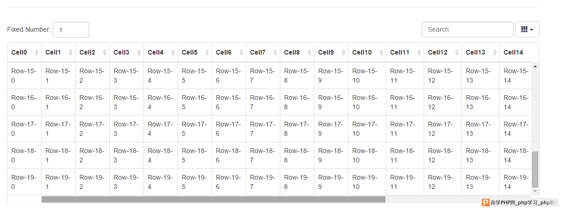Sort by the Cell1 column sort arrows
The height and width of the screenshot is (209, 561).
(71, 53)
